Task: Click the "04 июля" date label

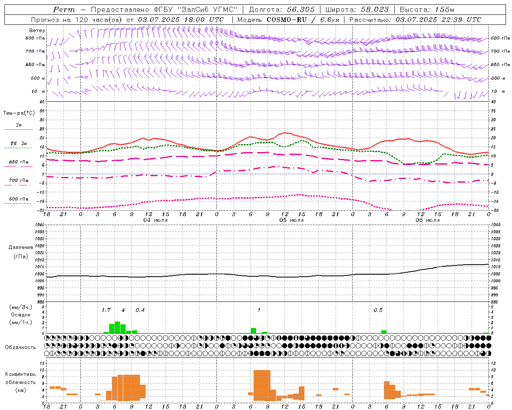Action: [156, 220]
